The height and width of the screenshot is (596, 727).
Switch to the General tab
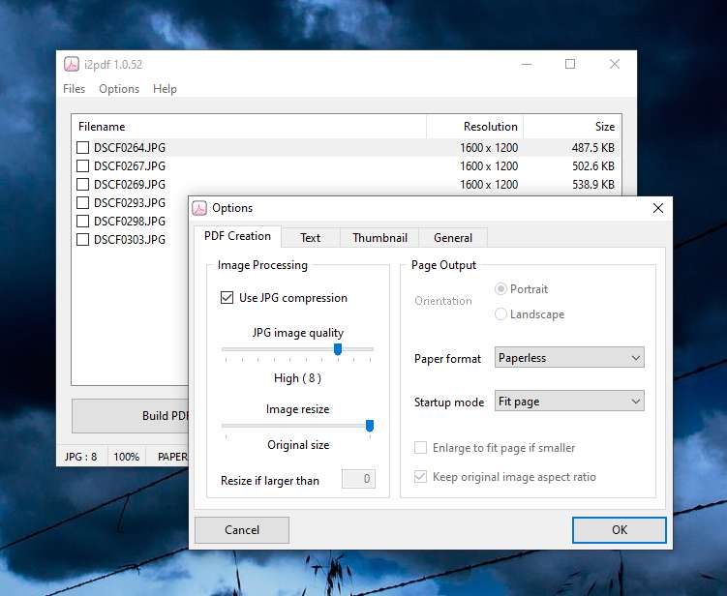[453, 238]
